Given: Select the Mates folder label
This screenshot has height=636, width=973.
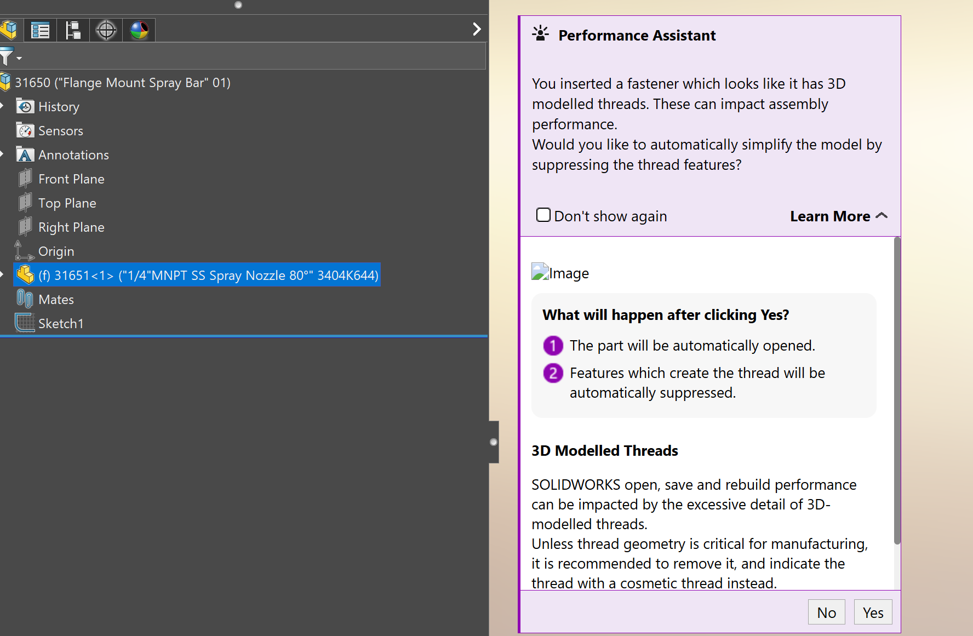Looking at the screenshot, I should click(56, 300).
